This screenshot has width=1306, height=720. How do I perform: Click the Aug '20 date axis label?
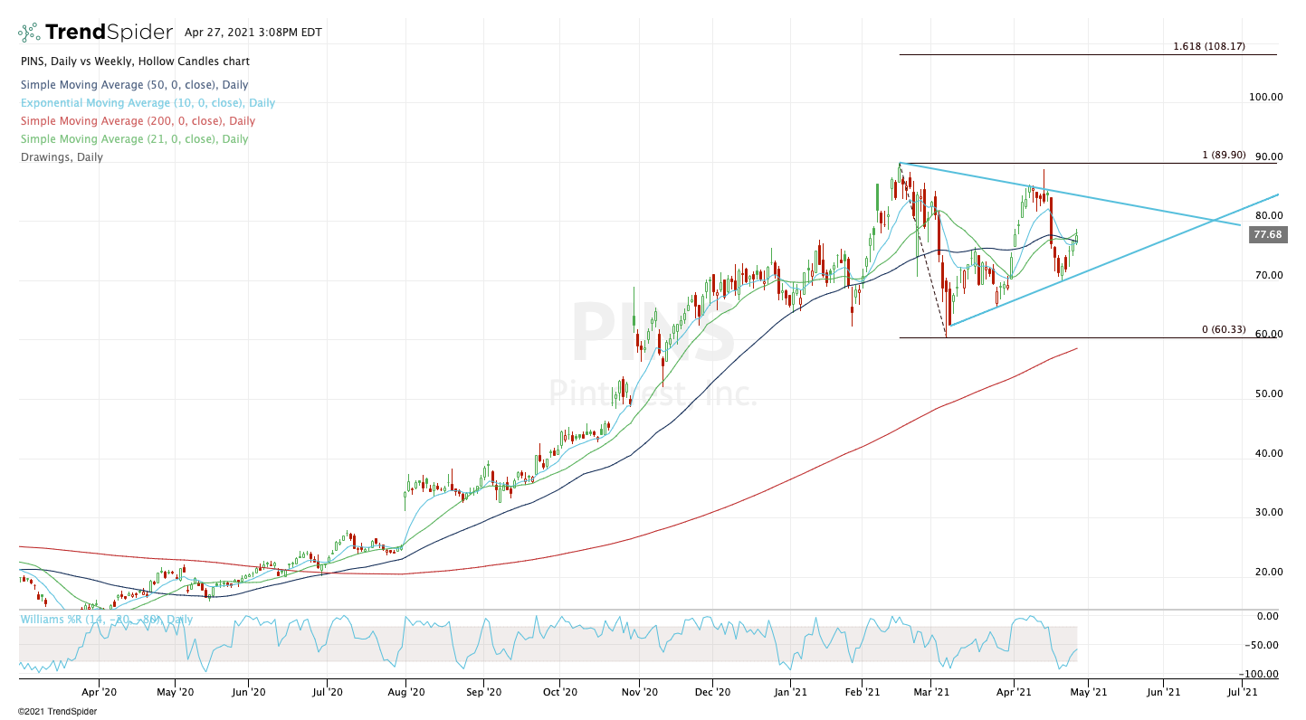tap(405, 694)
